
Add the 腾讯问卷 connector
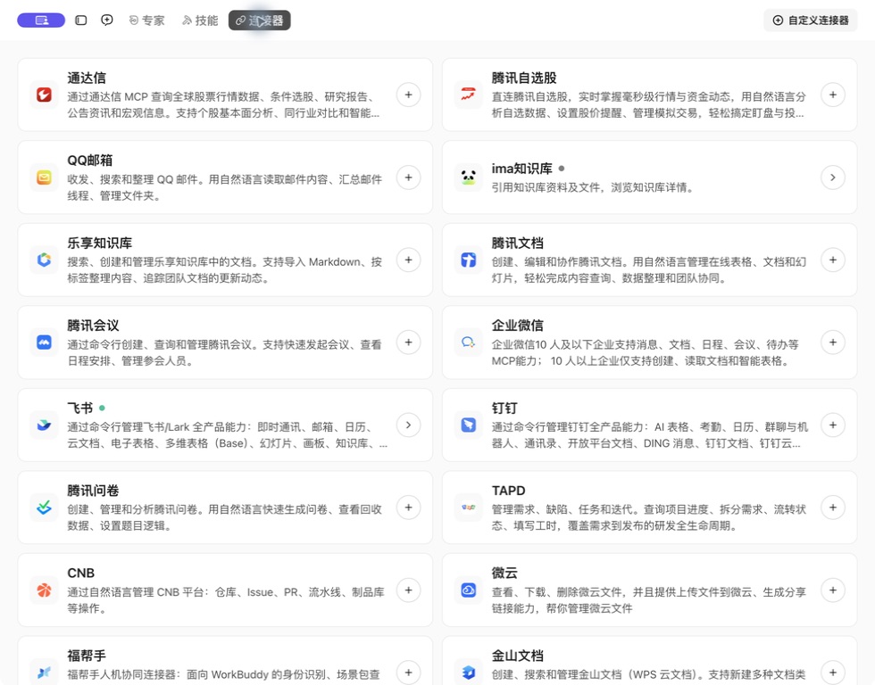click(409, 508)
